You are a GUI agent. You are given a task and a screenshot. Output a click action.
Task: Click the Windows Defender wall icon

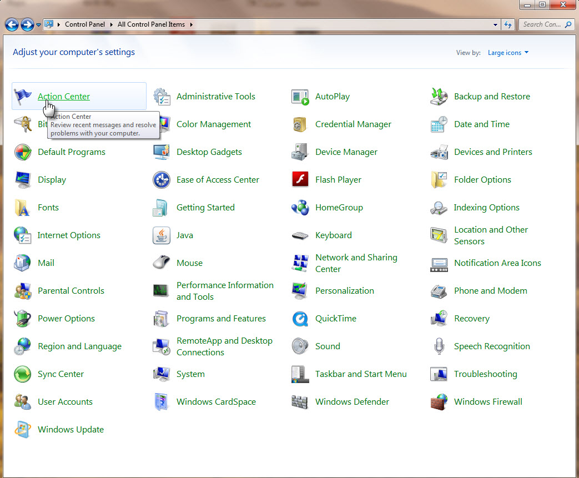click(x=300, y=402)
